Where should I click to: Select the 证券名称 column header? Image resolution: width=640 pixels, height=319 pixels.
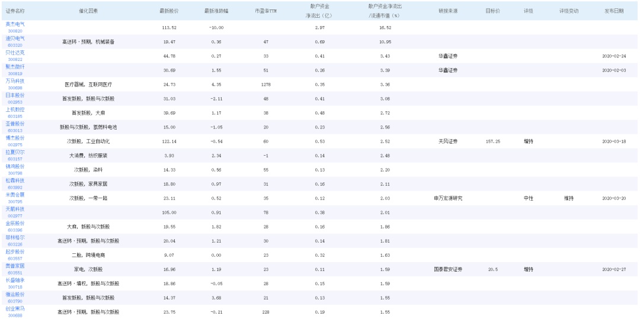[x=15, y=11]
